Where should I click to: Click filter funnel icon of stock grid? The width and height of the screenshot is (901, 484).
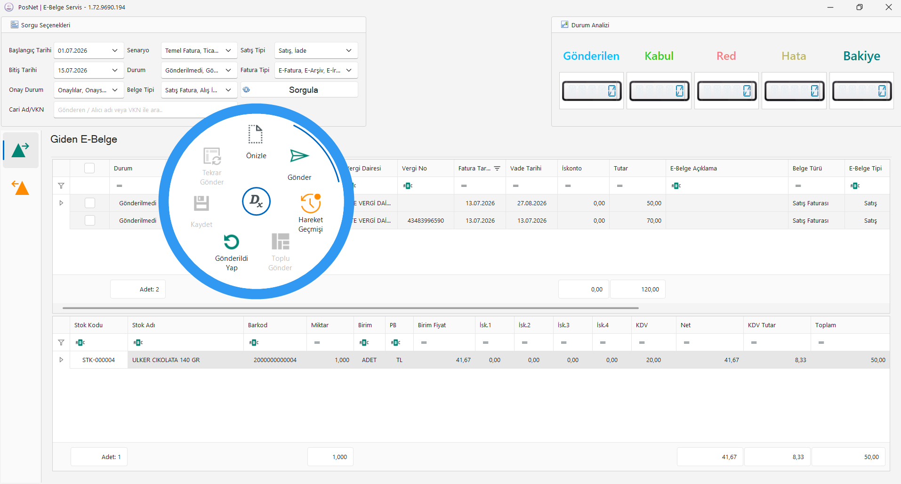(x=61, y=342)
